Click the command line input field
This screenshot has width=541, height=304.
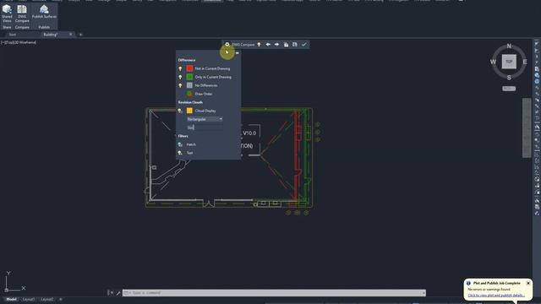pyautogui.click(x=274, y=293)
